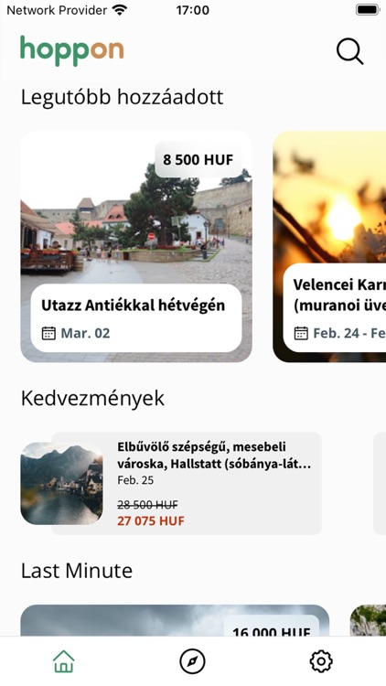Tap the 16 000 HUF Last Minute badge
Viewport: 386px width, 686px height.
point(272,627)
